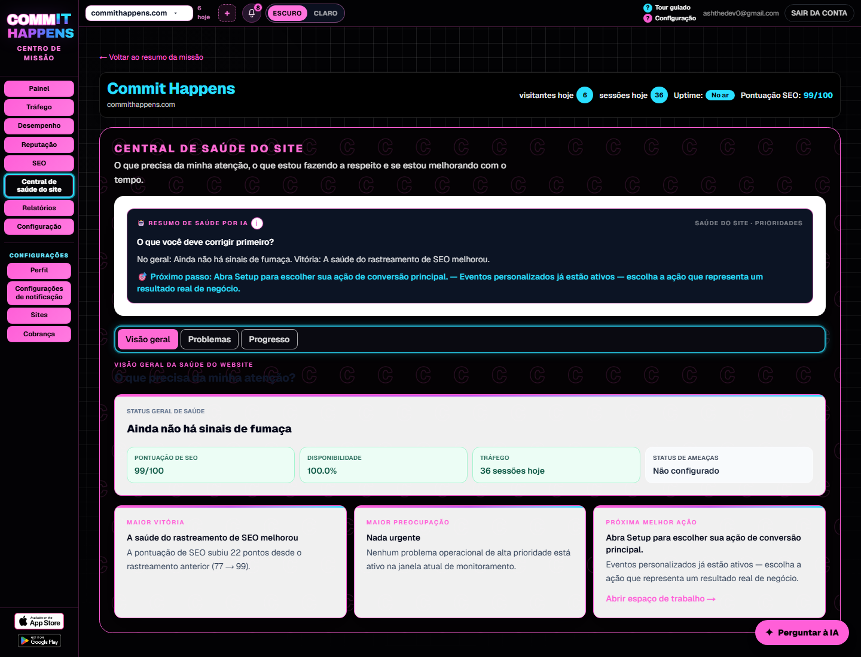The width and height of the screenshot is (861, 657).
Task: Click the Disponibilidade 100.0% card
Action: pyautogui.click(x=383, y=465)
